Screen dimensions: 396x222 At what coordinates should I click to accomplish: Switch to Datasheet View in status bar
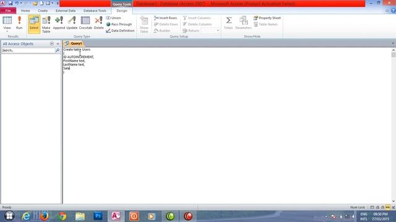[372, 207]
